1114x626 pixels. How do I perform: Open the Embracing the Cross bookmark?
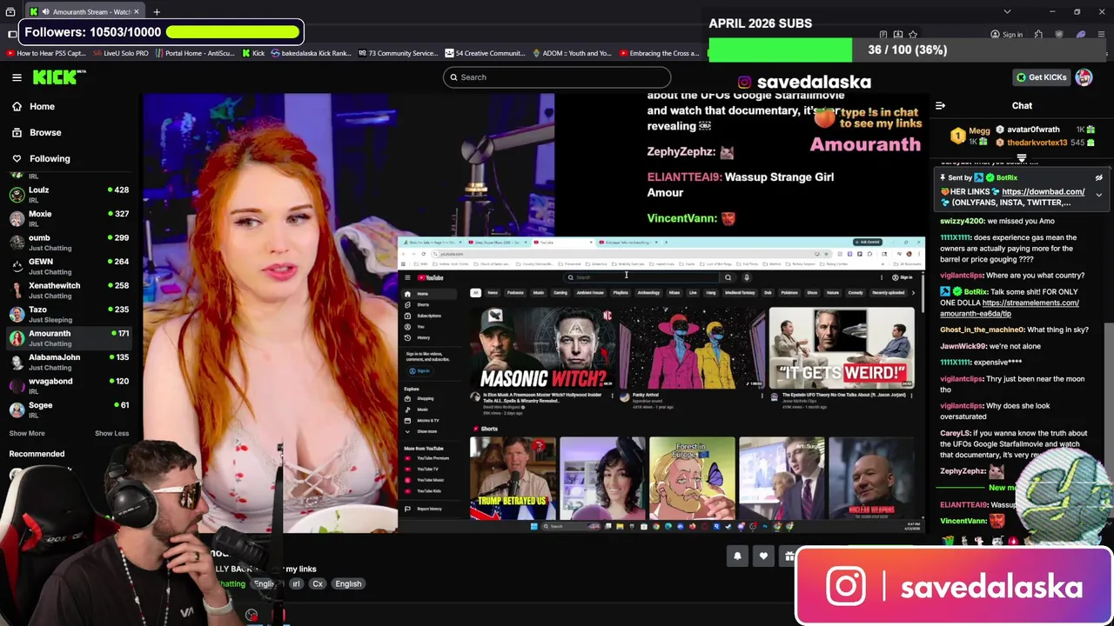pos(659,53)
